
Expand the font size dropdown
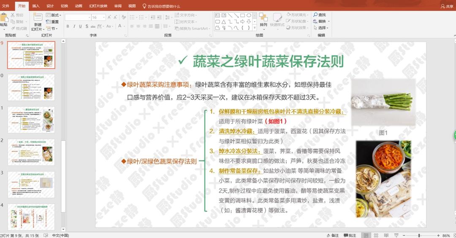pos(104,17)
